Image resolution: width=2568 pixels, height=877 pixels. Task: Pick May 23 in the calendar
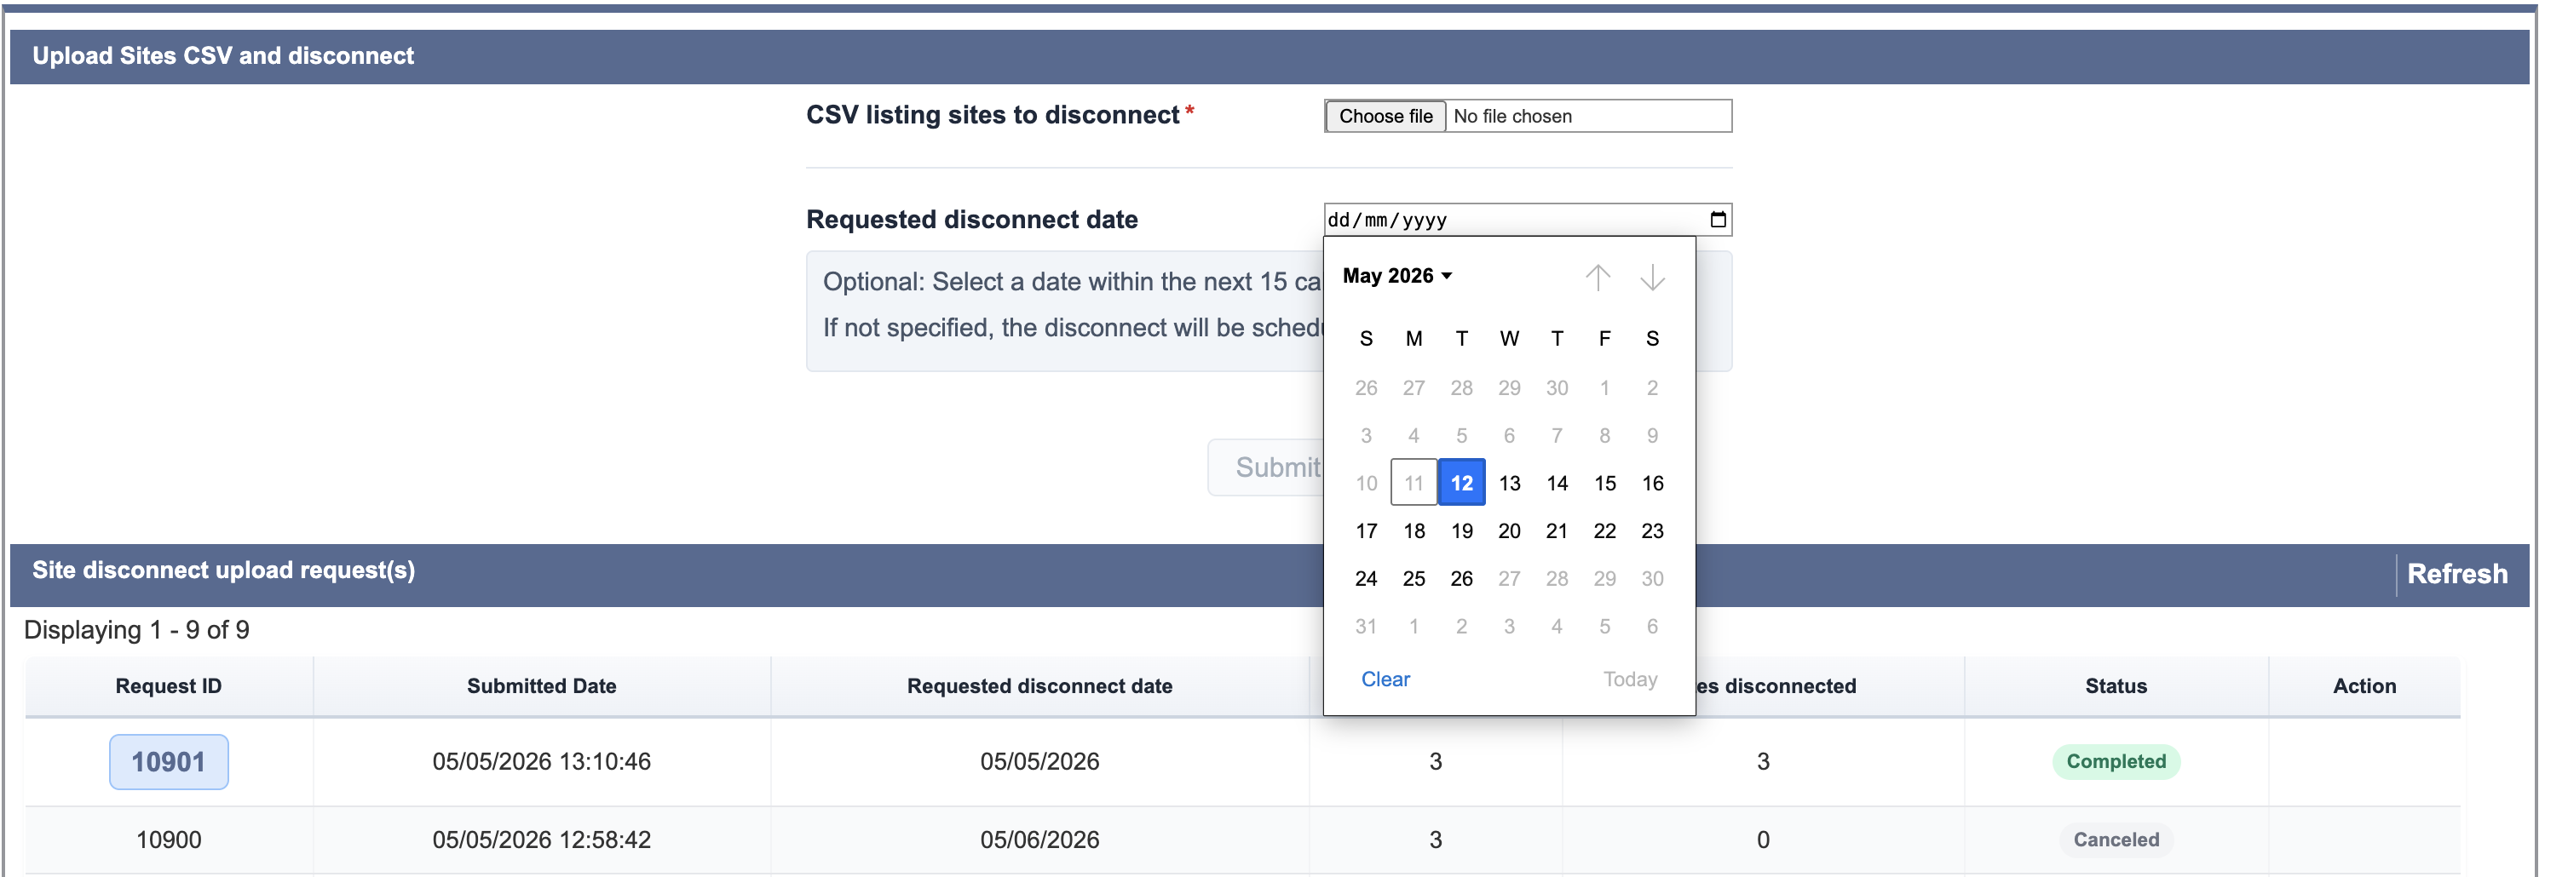[1653, 530]
